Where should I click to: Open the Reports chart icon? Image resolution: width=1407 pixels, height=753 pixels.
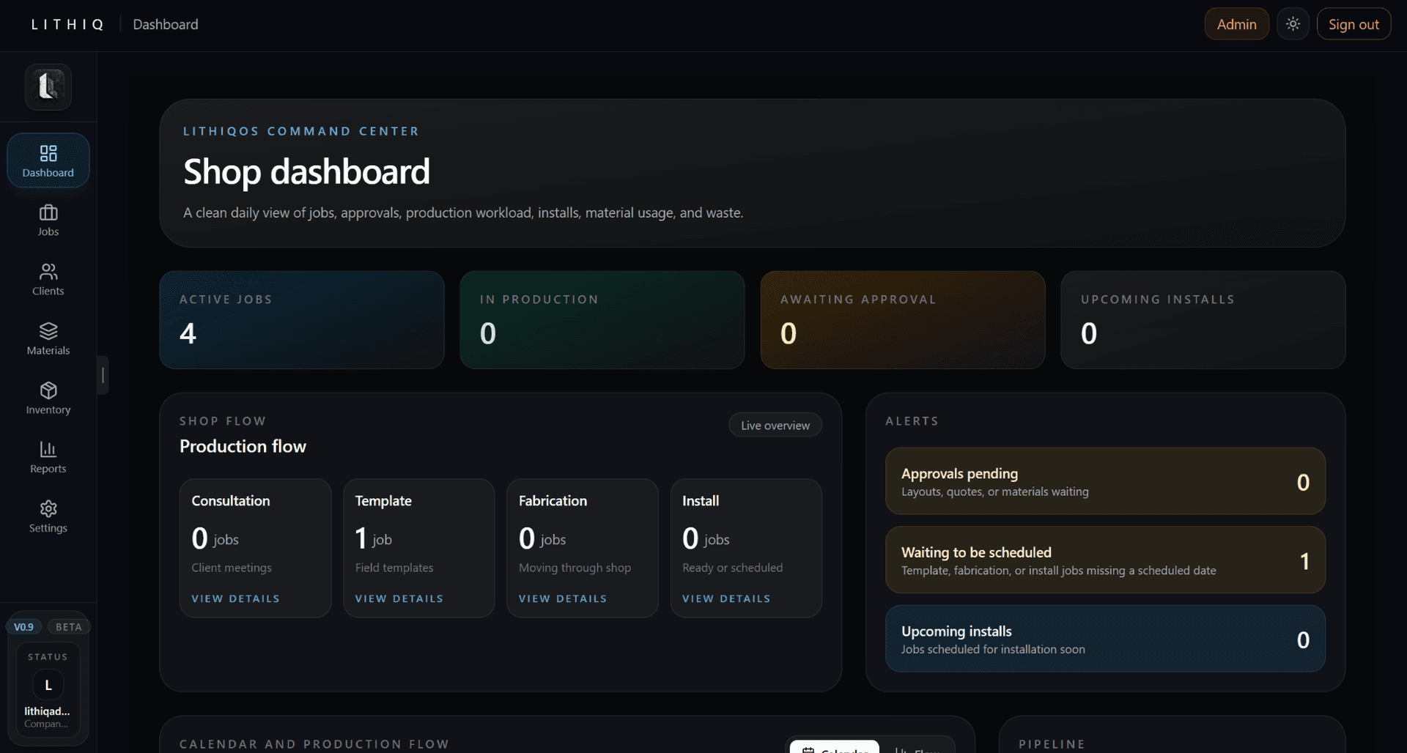pyautogui.click(x=48, y=449)
